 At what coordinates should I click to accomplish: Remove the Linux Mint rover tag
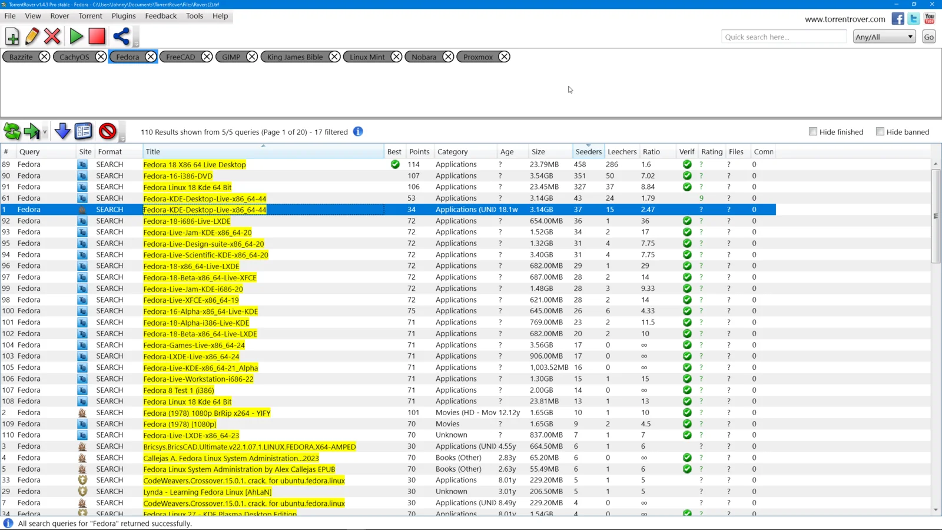point(396,57)
